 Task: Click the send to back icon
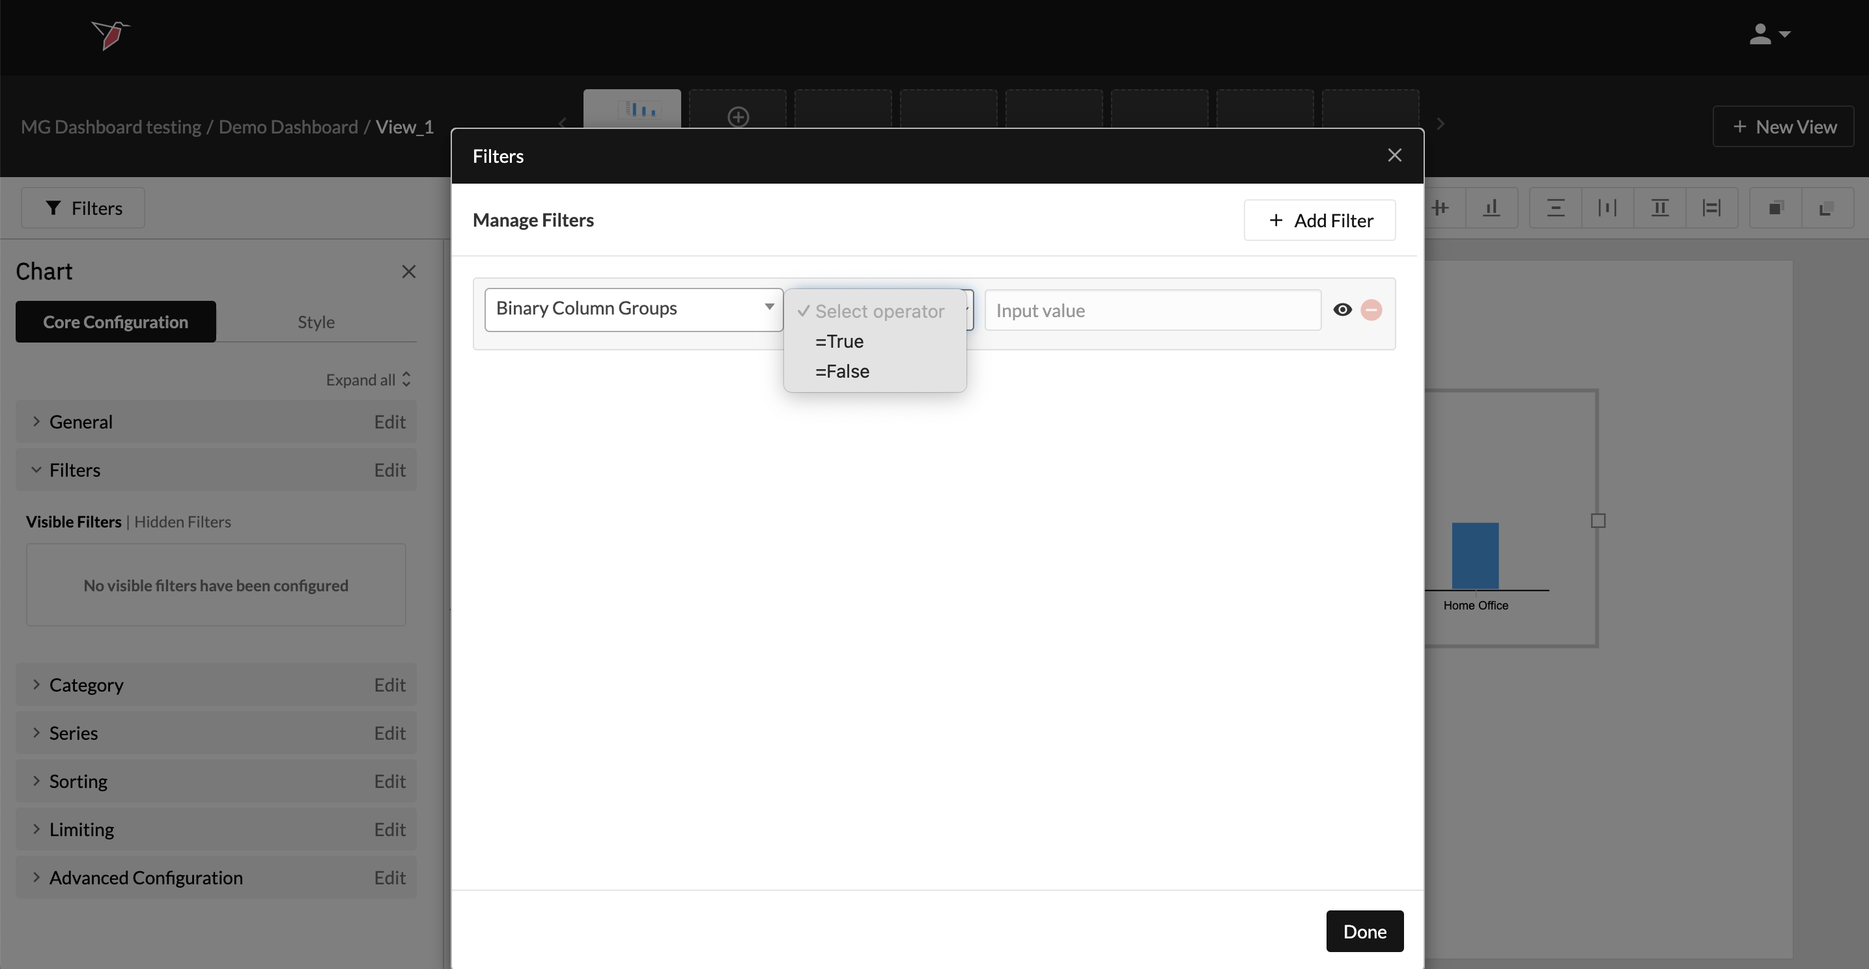(1826, 208)
